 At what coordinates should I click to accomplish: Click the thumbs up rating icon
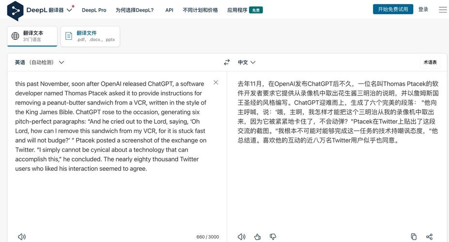point(257,237)
